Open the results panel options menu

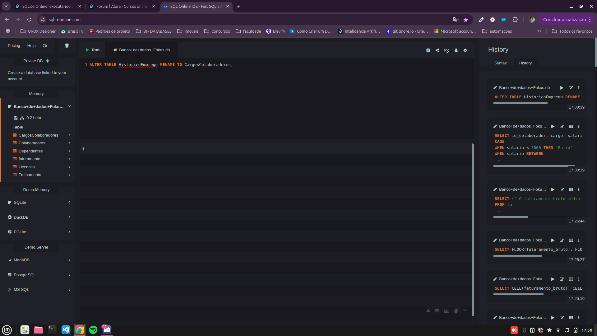83,148
